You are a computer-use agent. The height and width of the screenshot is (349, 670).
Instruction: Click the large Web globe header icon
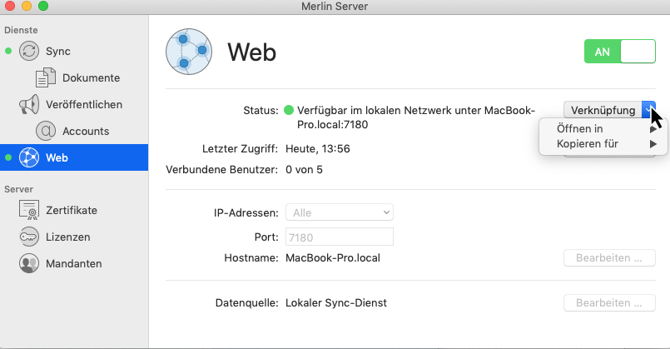tap(190, 52)
